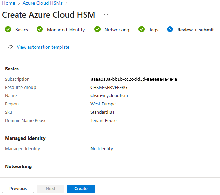Open the Azure Cloud HSMs breadcrumb link

click(43, 3)
